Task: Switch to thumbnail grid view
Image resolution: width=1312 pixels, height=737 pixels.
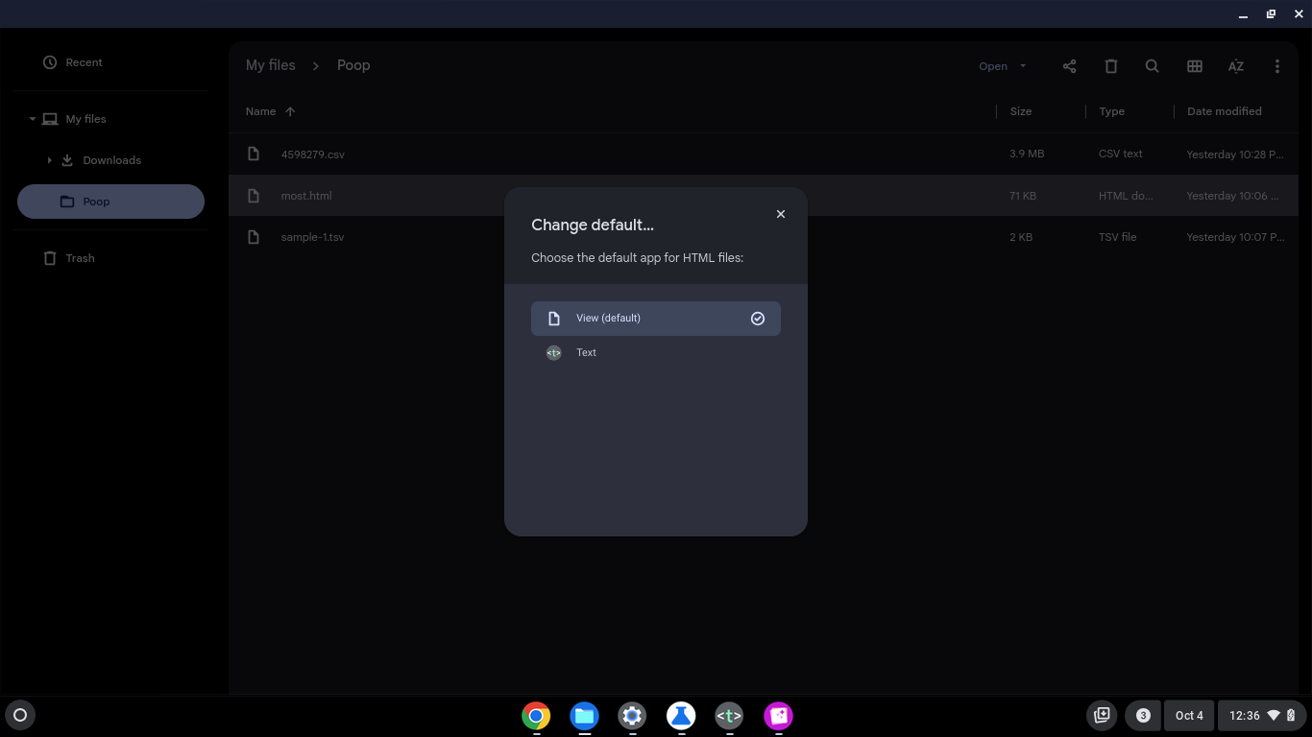Action: [1195, 66]
